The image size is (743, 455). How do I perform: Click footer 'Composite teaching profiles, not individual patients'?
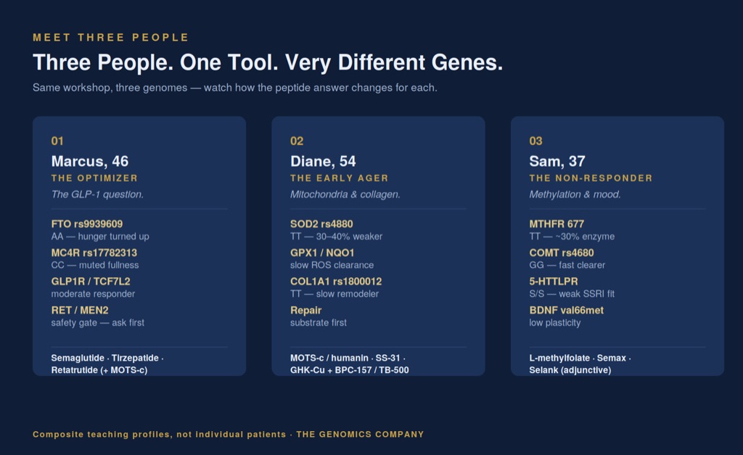pyautogui.click(x=159, y=434)
